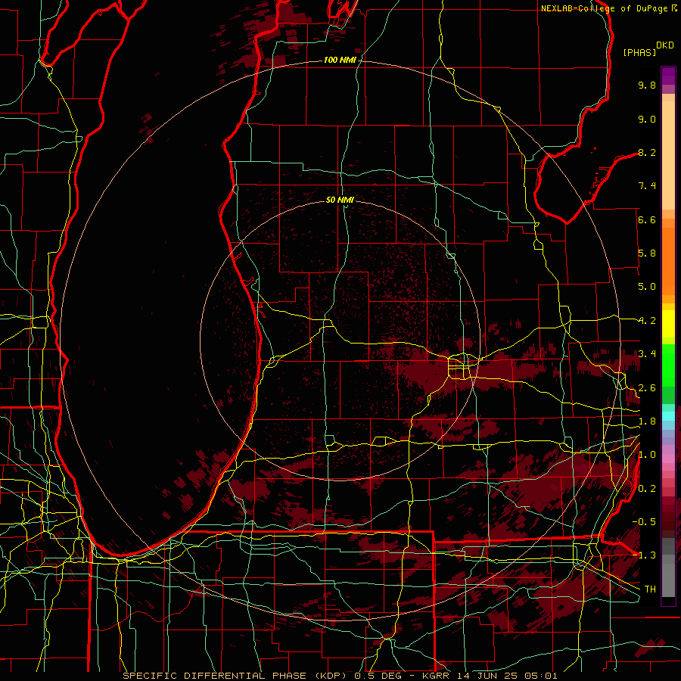Click the 1.8 scale value
Image resolution: width=681 pixels, height=681 pixels.
point(647,421)
